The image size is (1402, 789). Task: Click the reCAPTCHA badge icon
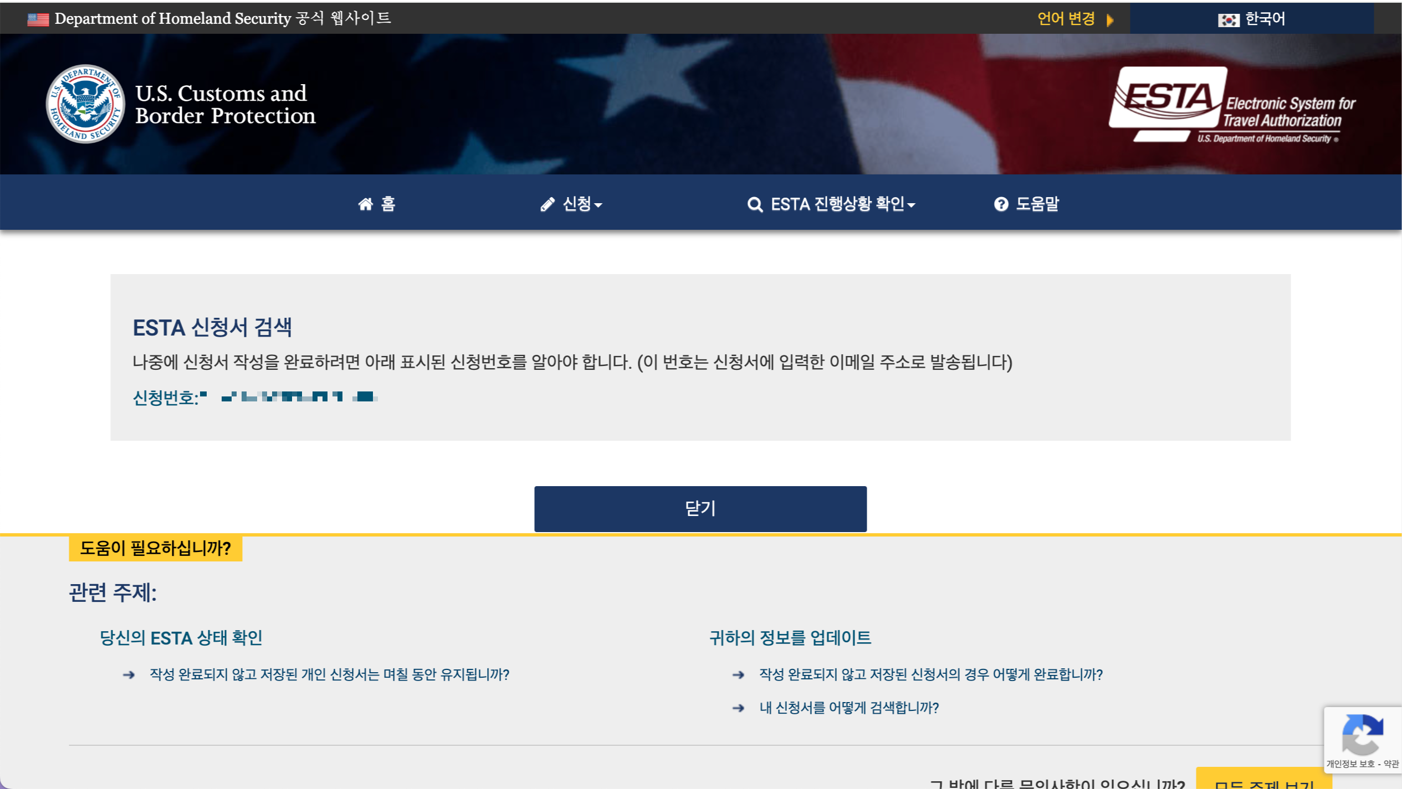tap(1362, 734)
